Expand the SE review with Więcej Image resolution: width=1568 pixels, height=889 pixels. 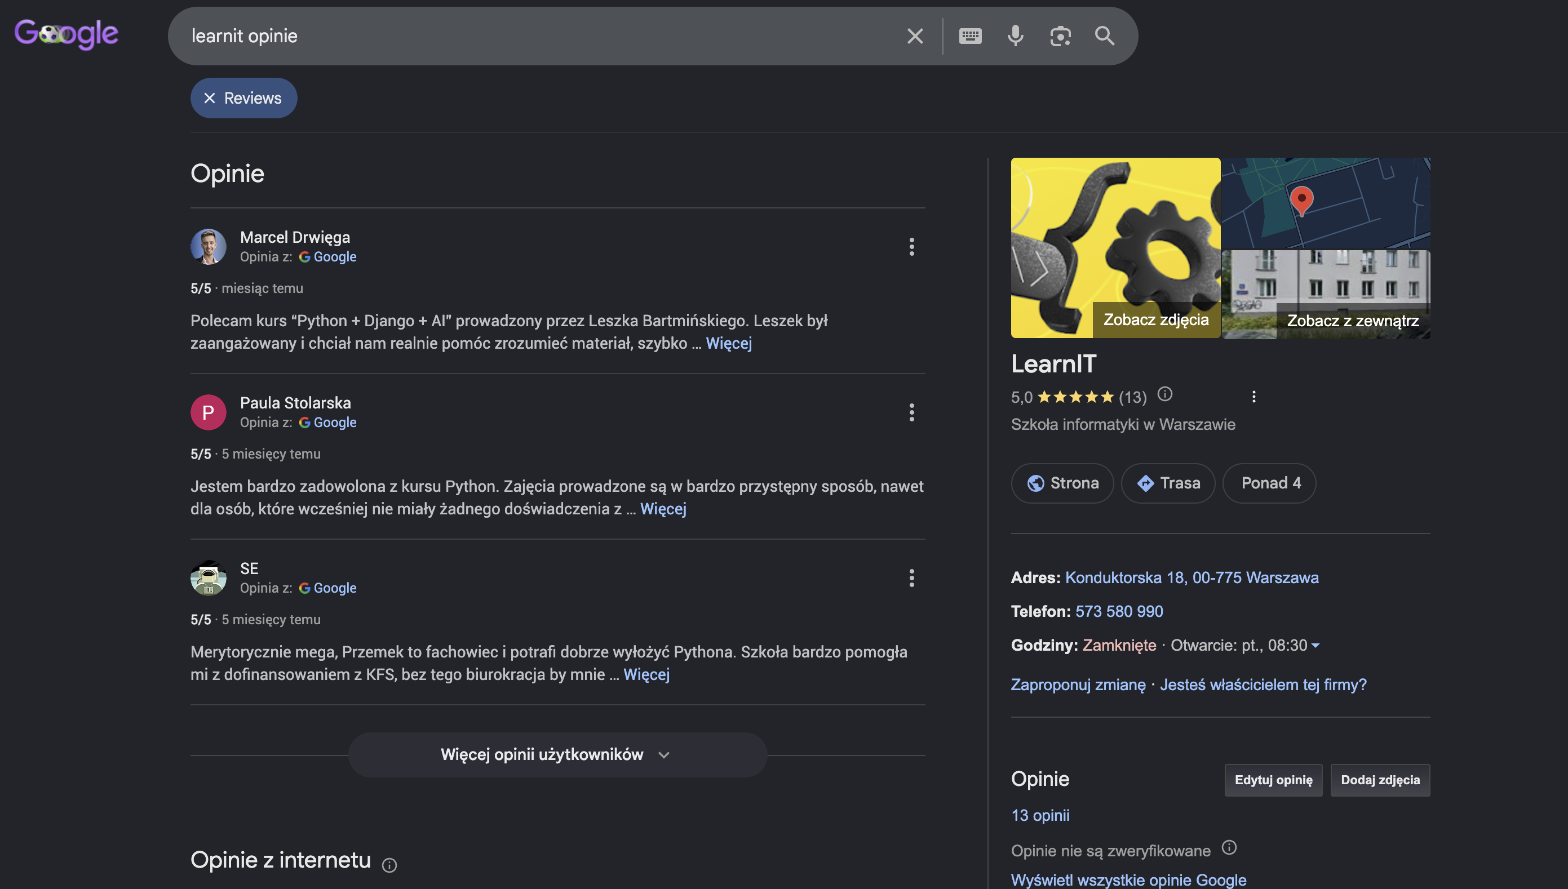(x=646, y=674)
